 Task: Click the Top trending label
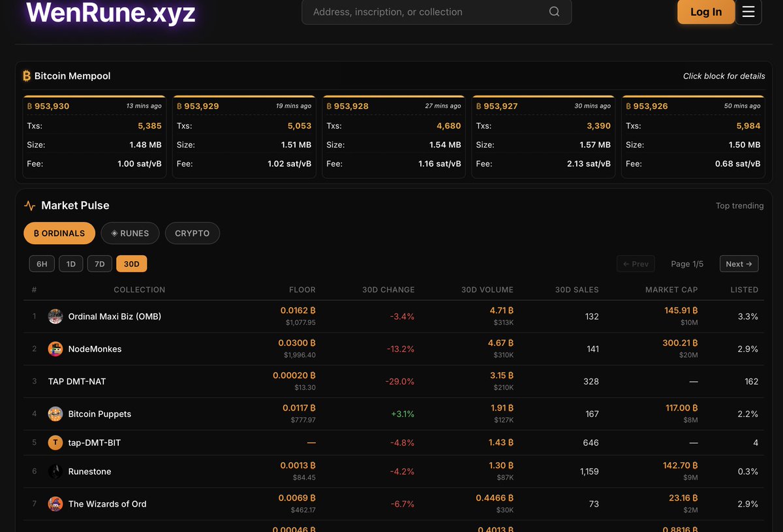click(739, 206)
